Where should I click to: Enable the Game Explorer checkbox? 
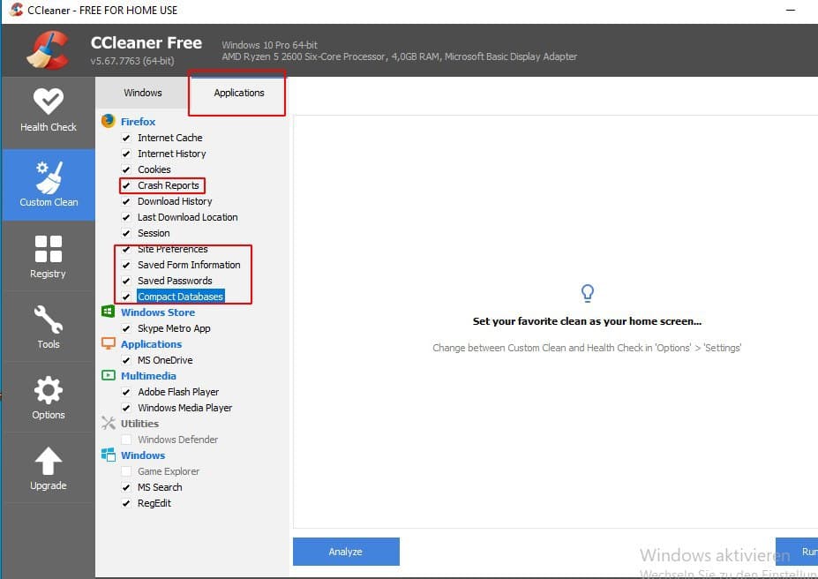[126, 471]
